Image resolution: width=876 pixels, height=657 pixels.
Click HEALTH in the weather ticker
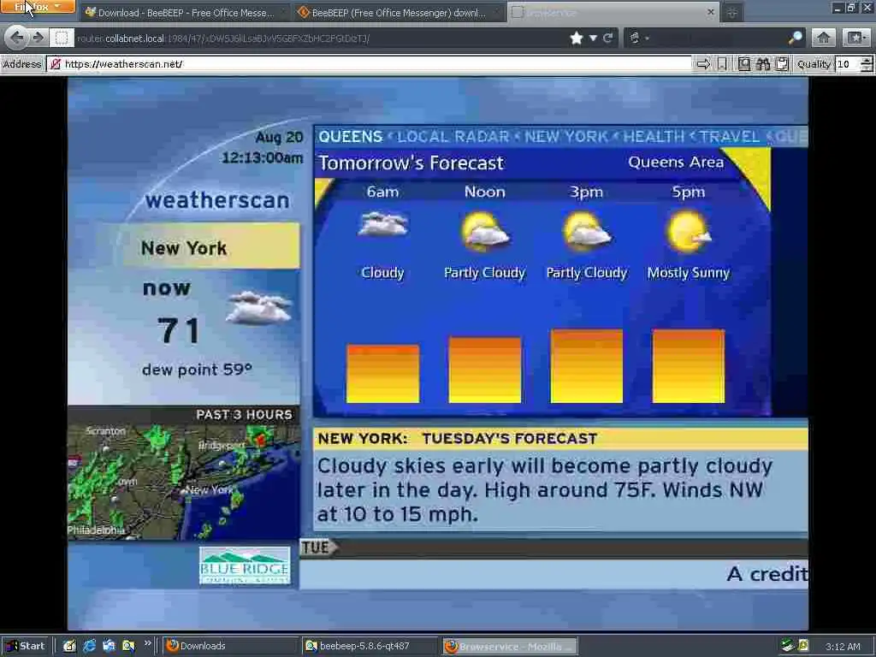point(654,137)
